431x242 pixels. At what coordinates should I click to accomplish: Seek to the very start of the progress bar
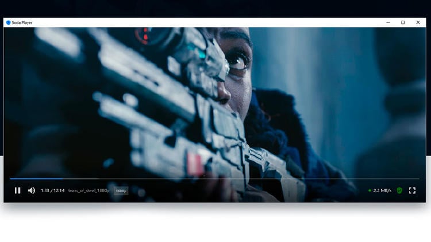click(x=10, y=179)
